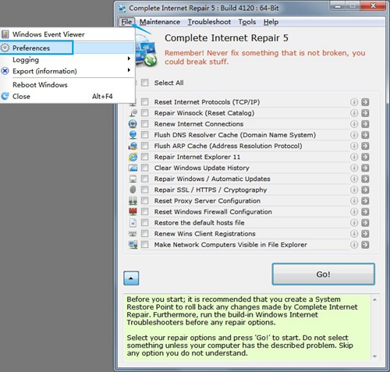The height and width of the screenshot is (372, 390).
Task: Check Make Network Computers Visible option
Action: point(145,245)
